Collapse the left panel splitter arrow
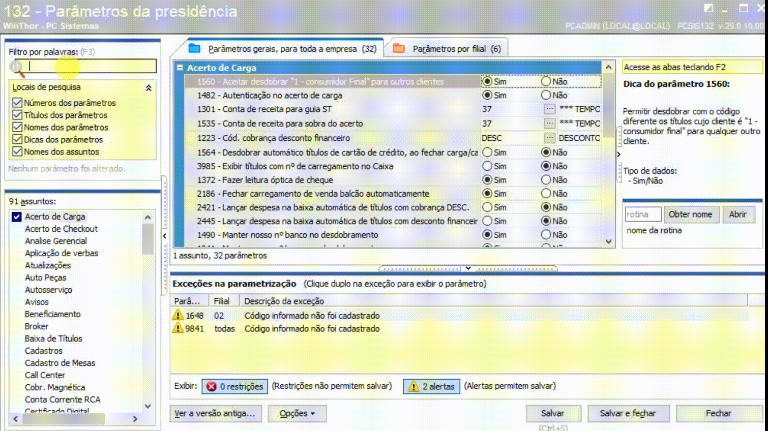The width and height of the screenshot is (768, 431). (x=164, y=236)
